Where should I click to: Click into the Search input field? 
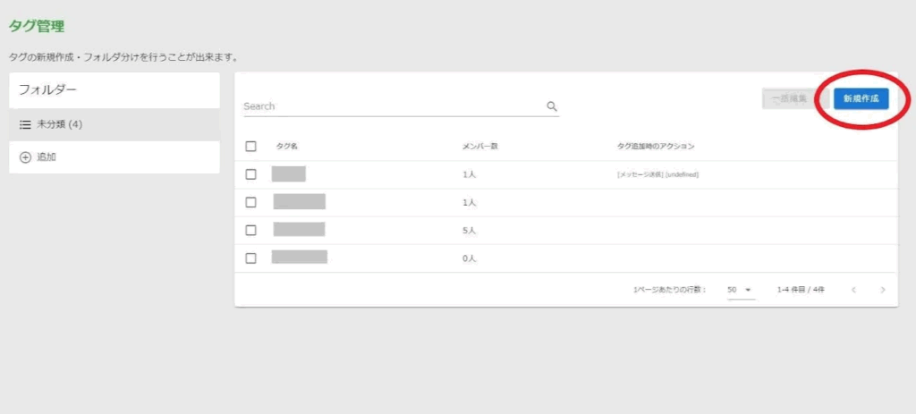click(x=394, y=106)
